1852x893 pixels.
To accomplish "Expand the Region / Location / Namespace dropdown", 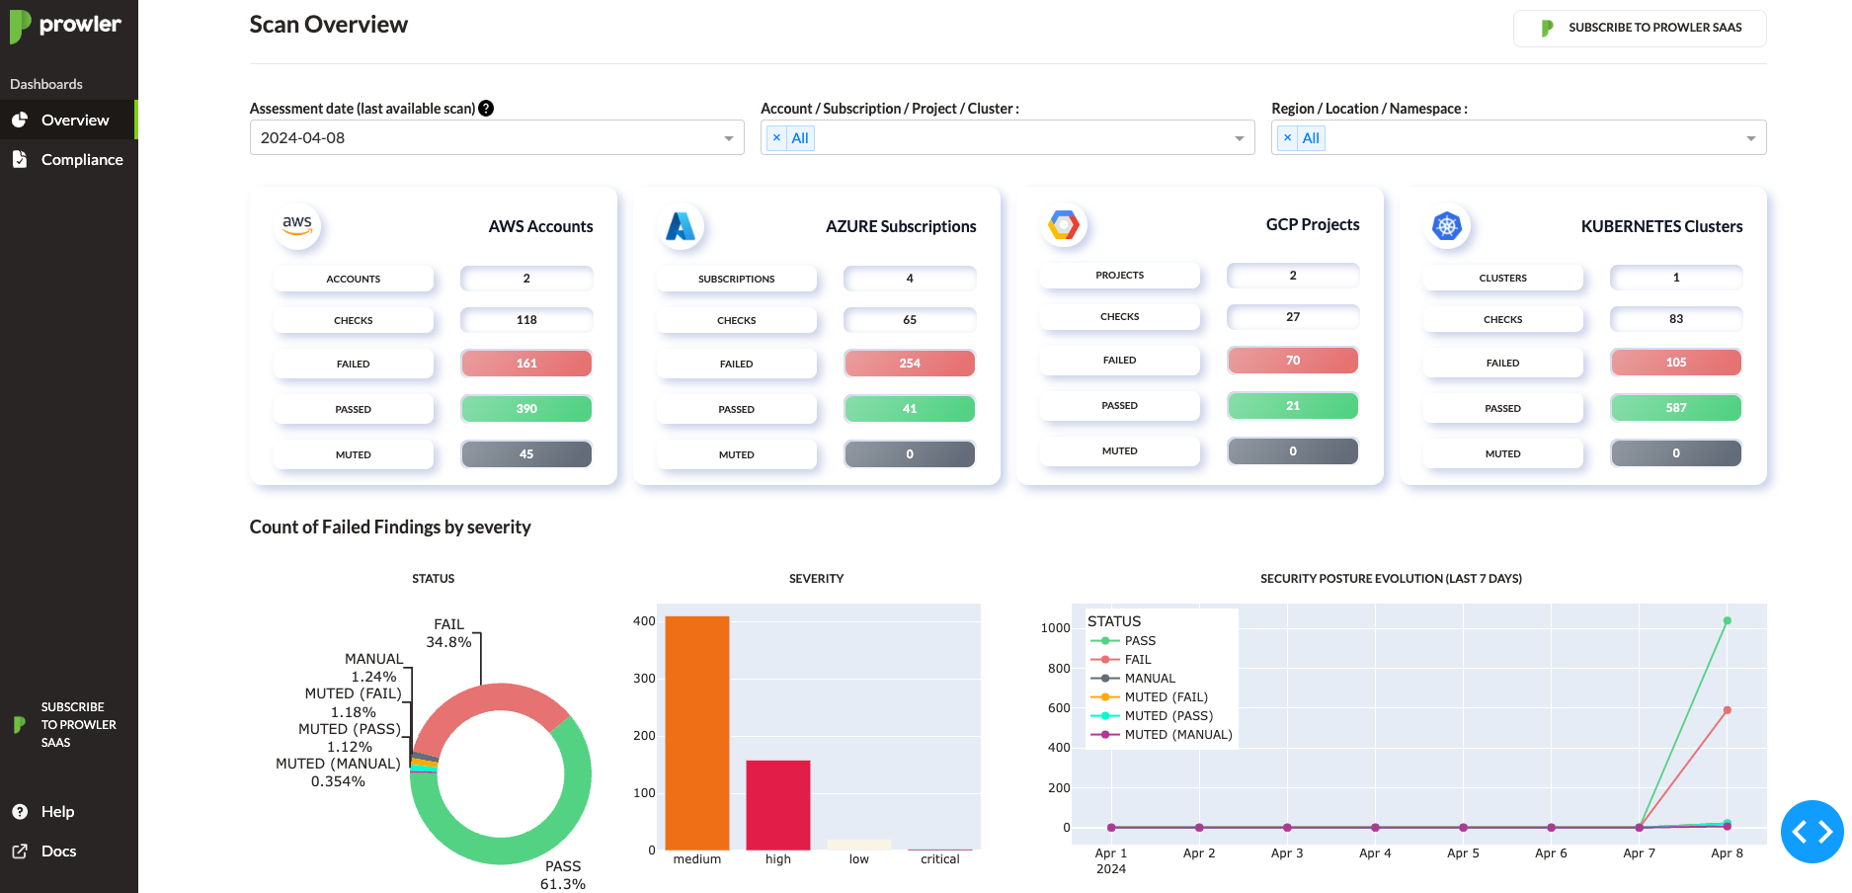I will click(x=1750, y=137).
